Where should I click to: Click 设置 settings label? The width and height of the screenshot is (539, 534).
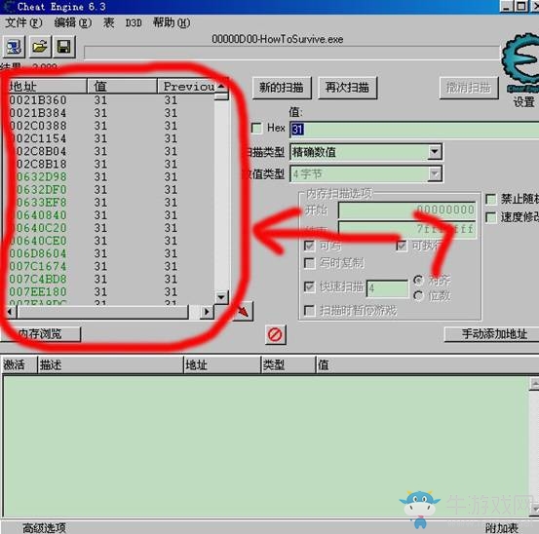point(523,102)
